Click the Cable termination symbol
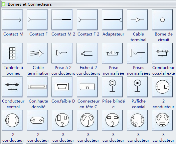Image resolution: width=176 pixels, height=144 pixels. 37,53
